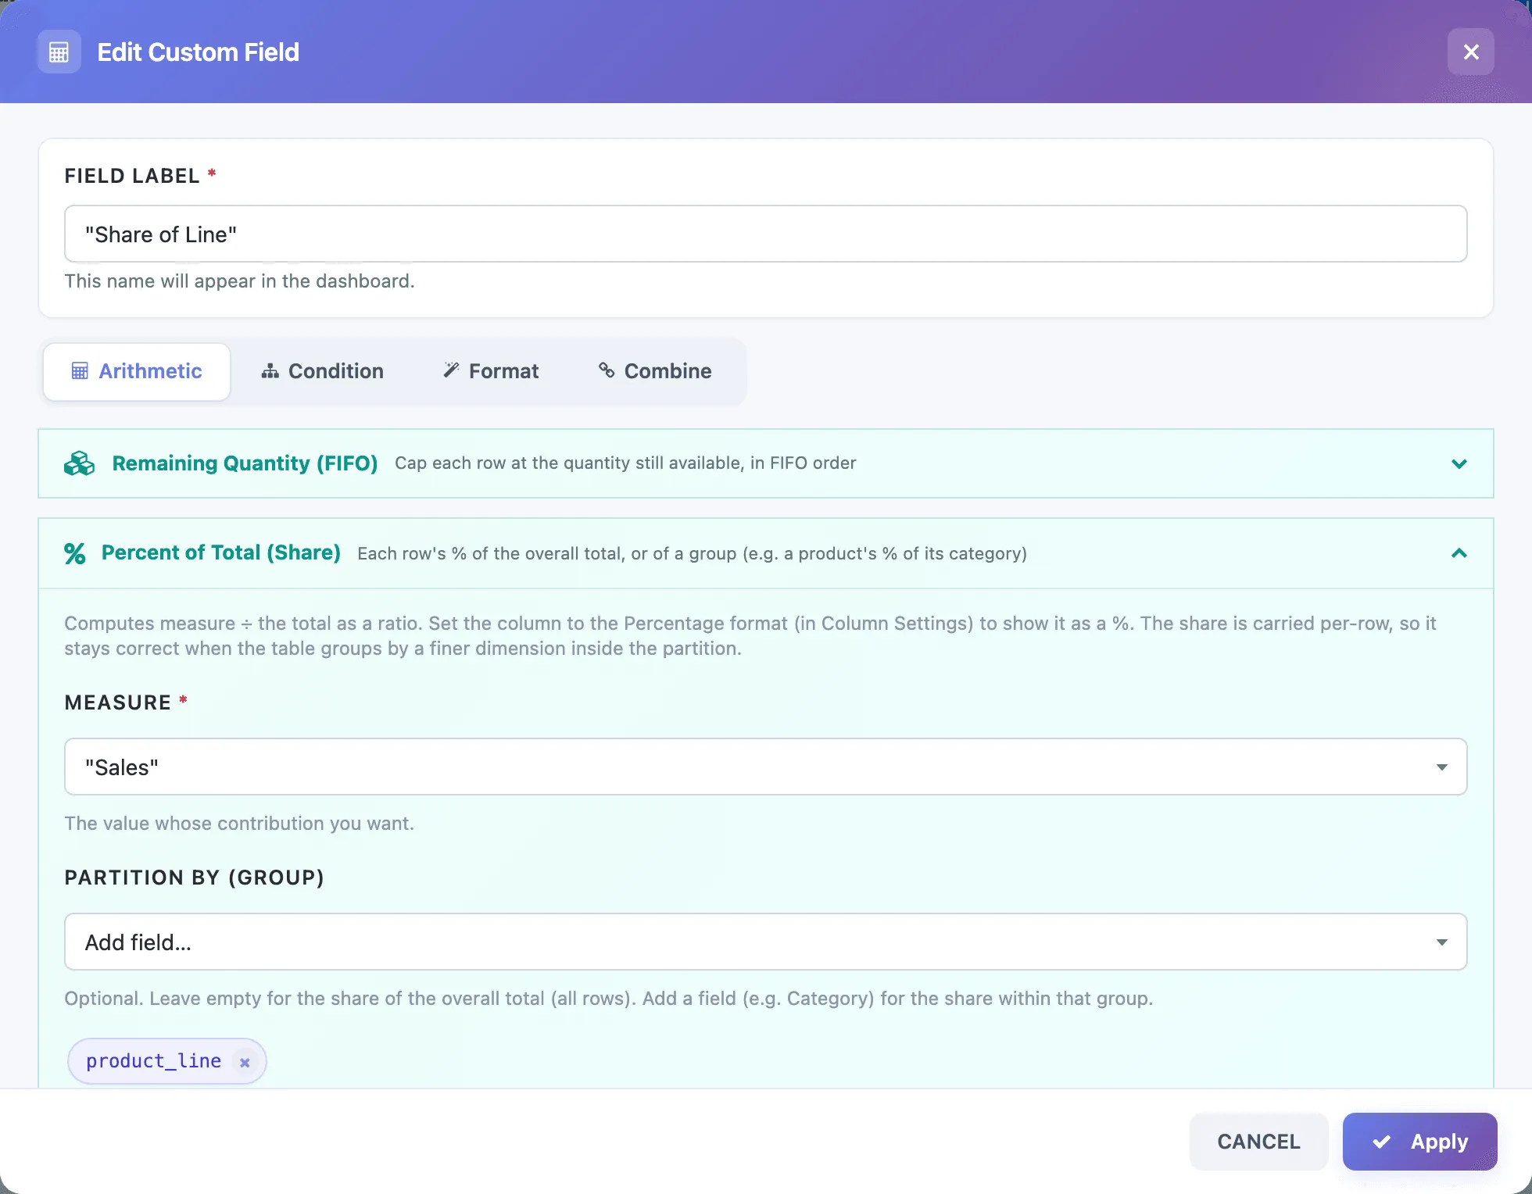Switch to the Condition tab
Image resolution: width=1532 pixels, height=1194 pixels.
click(x=322, y=371)
